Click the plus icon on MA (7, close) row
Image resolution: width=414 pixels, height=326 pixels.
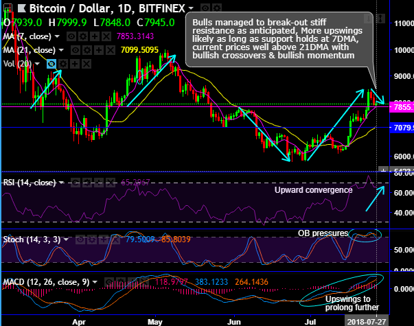point(95,36)
